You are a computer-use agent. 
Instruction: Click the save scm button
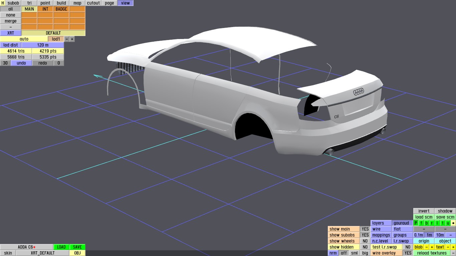tap(445, 217)
